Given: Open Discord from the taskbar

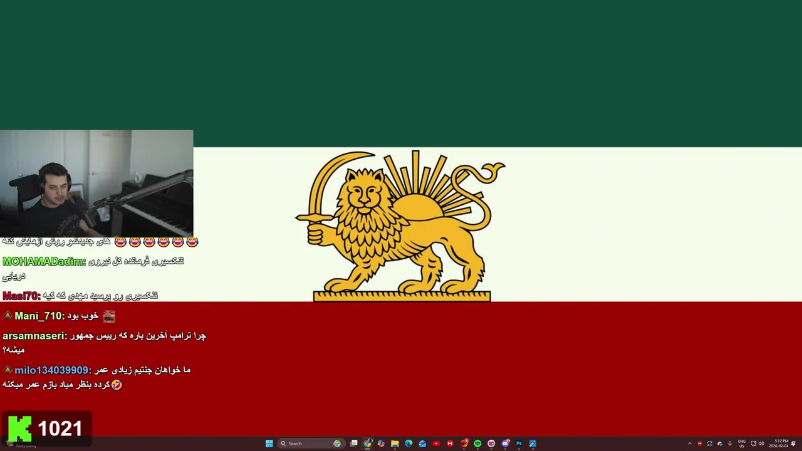Looking at the screenshot, I should click(505, 443).
